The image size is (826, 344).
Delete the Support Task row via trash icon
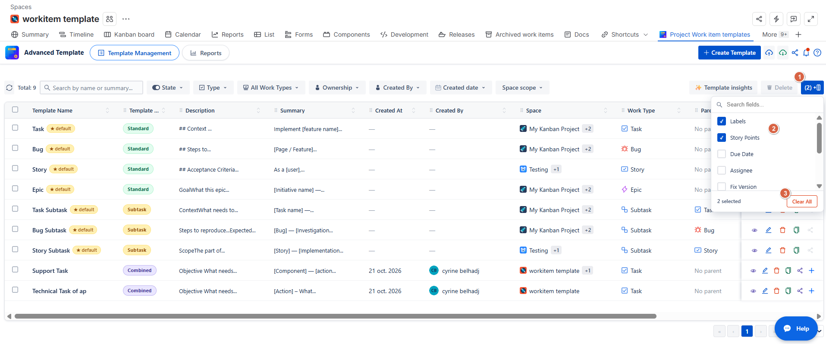pos(776,271)
